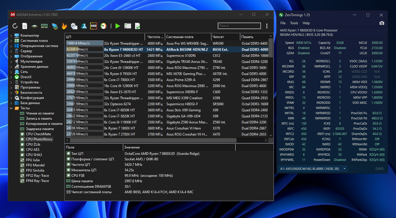Select the Операционная система Windows icon in tree
This screenshot has width=396, height=218.
(17, 46)
